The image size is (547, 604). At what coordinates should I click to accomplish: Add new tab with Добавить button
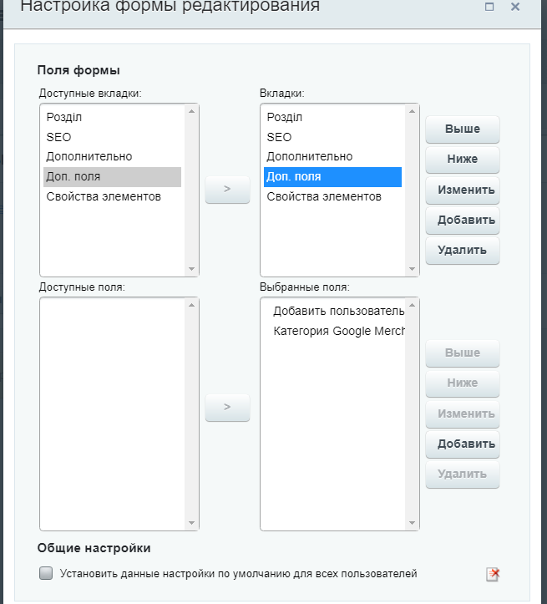[x=463, y=221]
